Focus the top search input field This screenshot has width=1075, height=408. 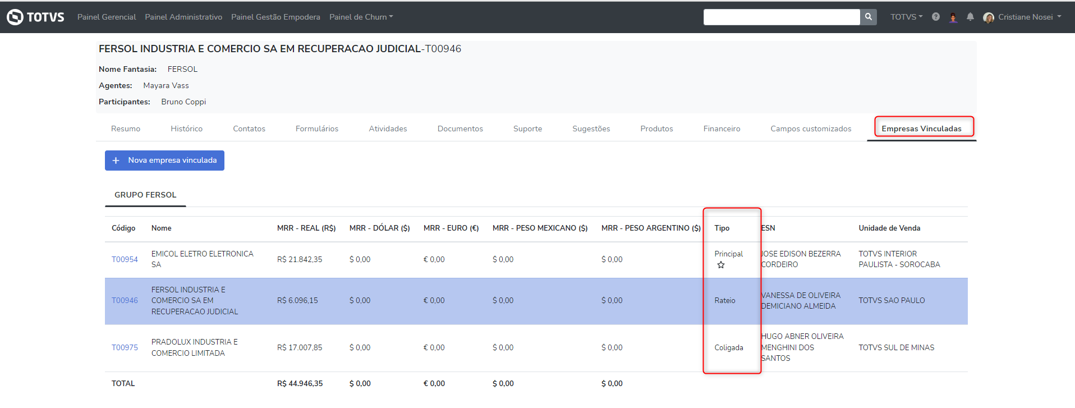pyautogui.click(x=782, y=17)
